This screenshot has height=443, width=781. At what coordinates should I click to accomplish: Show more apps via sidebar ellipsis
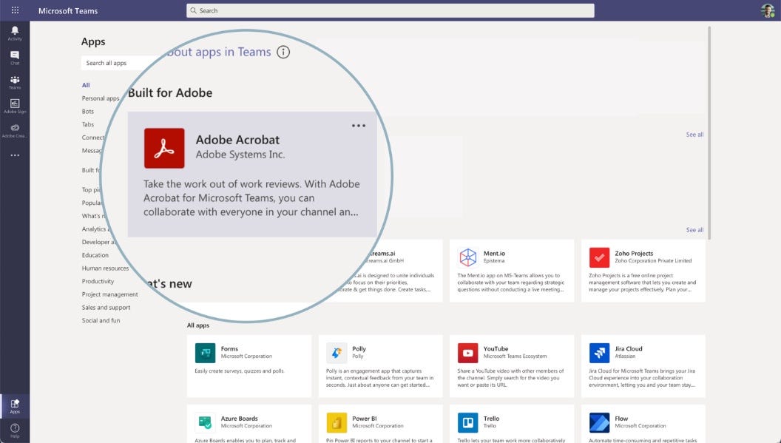(15, 155)
